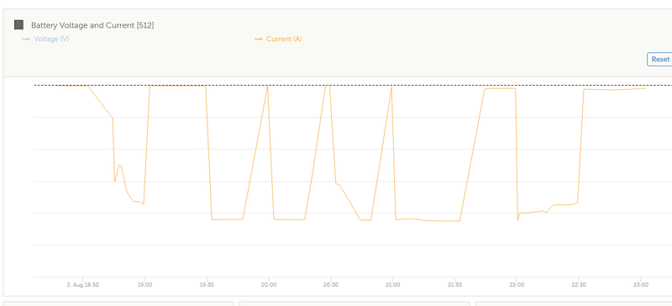This screenshot has height=306, width=672.
Task: Click the 20:00 time axis label
Action: (269, 284)
